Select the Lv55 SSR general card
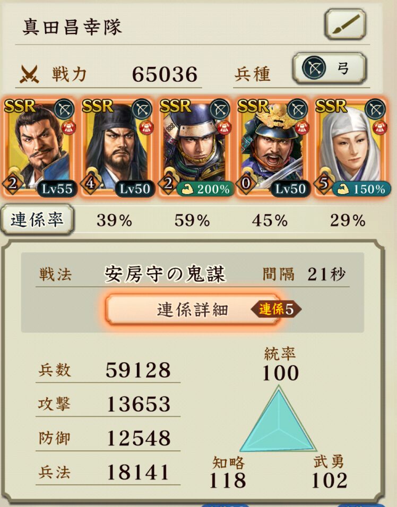 [39, 147]
